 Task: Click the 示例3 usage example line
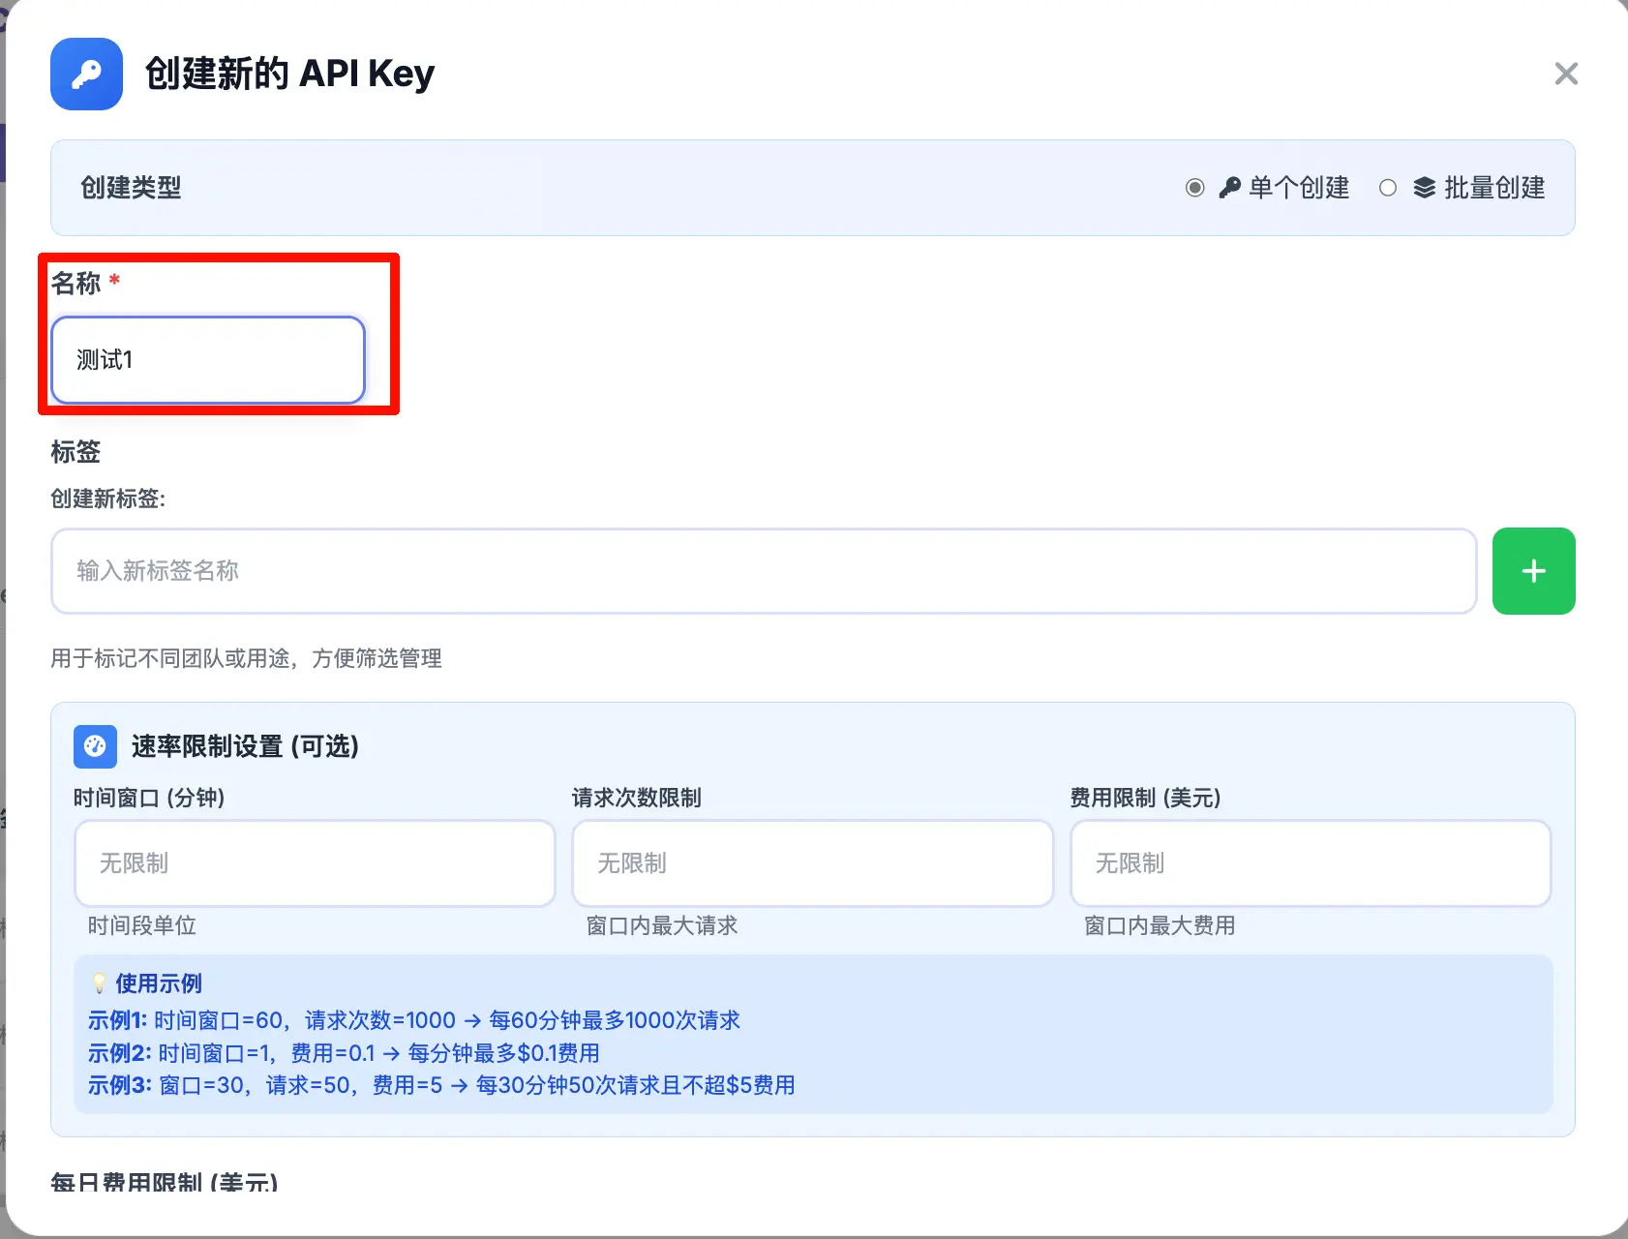[441, 1085]
